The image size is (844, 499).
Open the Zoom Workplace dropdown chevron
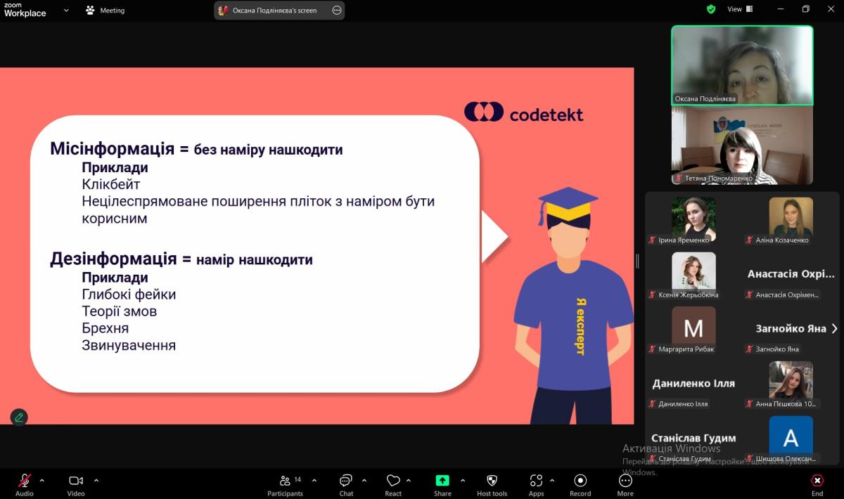pos(66,11)
